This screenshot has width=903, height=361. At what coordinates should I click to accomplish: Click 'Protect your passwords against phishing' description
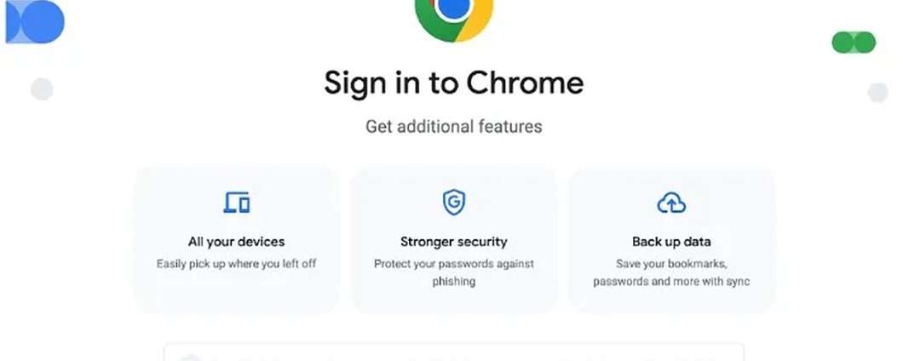coord(453,272)
